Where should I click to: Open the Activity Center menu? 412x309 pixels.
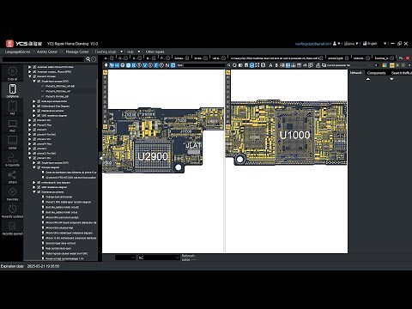tap(47, 51)
